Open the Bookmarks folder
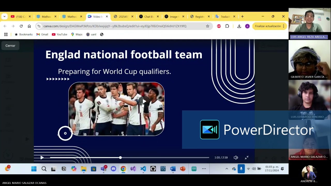 click(x=24, y=34)
